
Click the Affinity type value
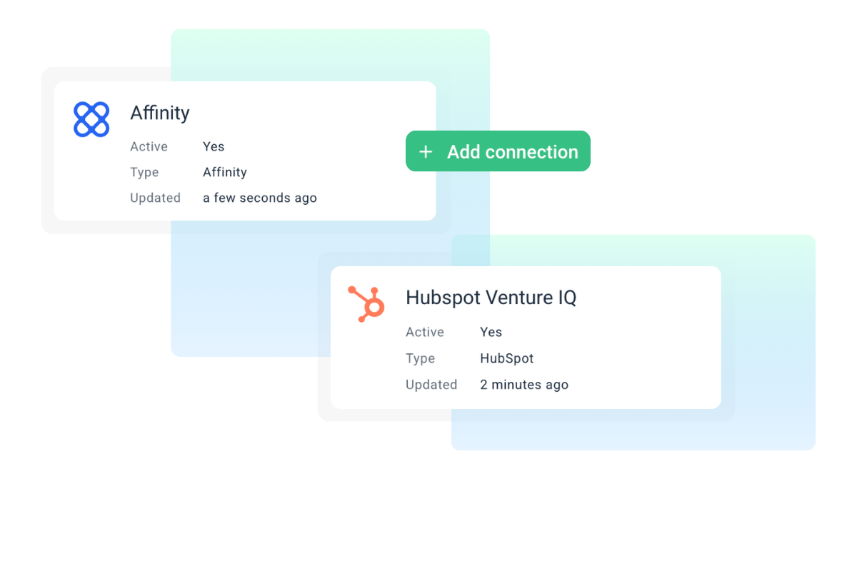pyautogui.click(x=225, y=172)
